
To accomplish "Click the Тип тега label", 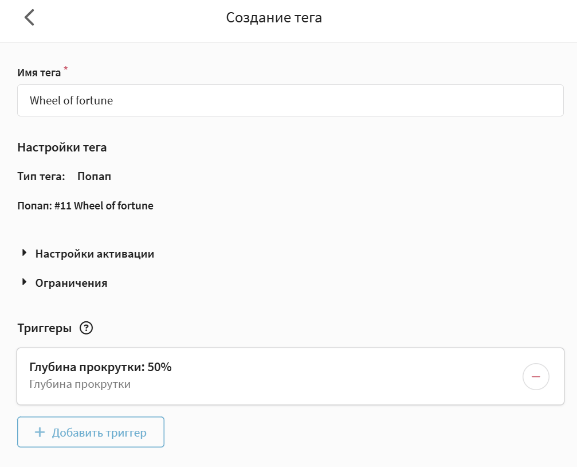I will coord(41,177).
